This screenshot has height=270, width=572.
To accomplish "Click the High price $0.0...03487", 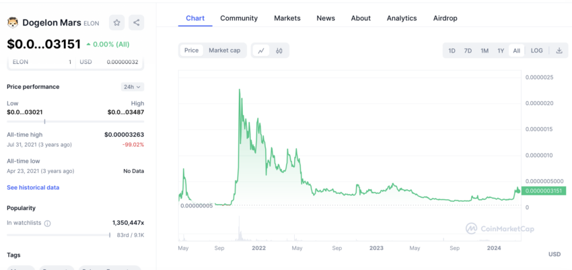I will (126, 112).
